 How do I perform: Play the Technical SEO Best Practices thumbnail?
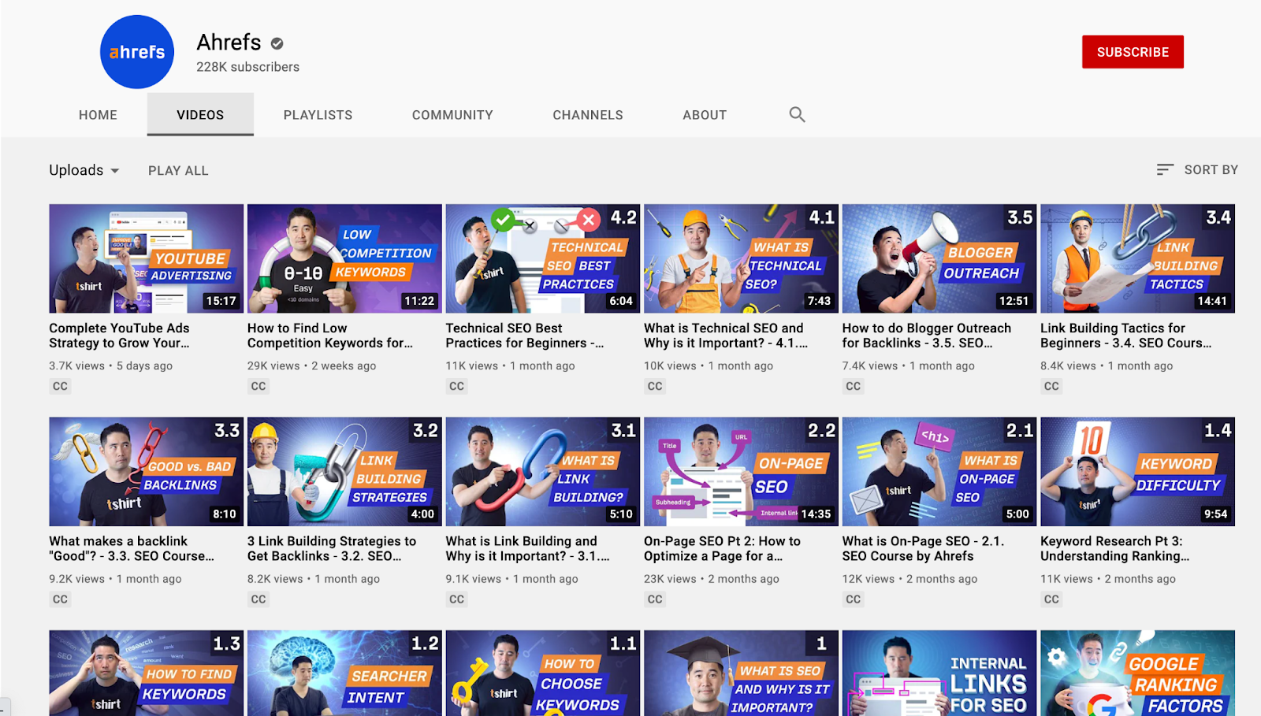543,258
